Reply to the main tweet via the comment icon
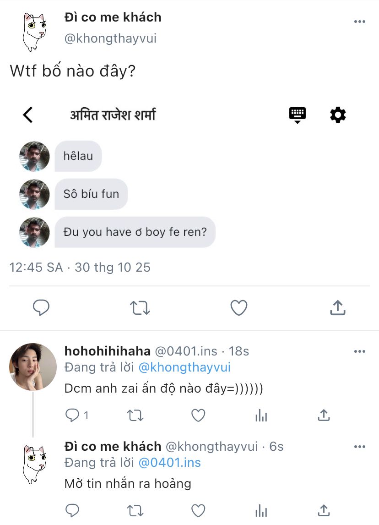 coord(41,308)
